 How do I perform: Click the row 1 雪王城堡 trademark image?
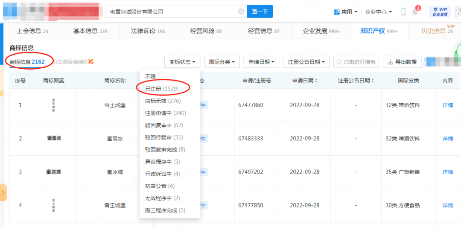click(53, 105)
